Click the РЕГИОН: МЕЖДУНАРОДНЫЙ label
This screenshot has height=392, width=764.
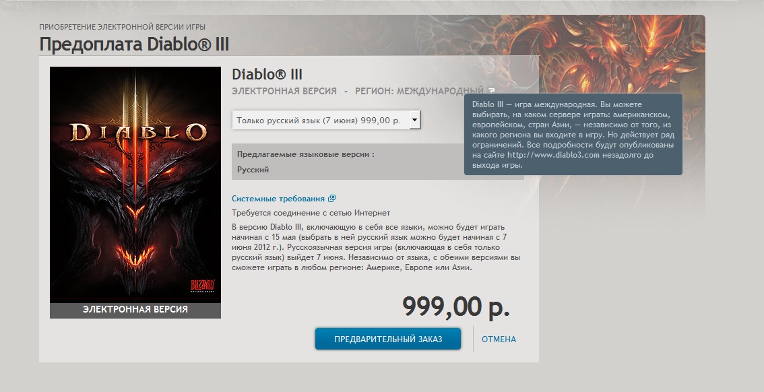[x=419, y=91]
